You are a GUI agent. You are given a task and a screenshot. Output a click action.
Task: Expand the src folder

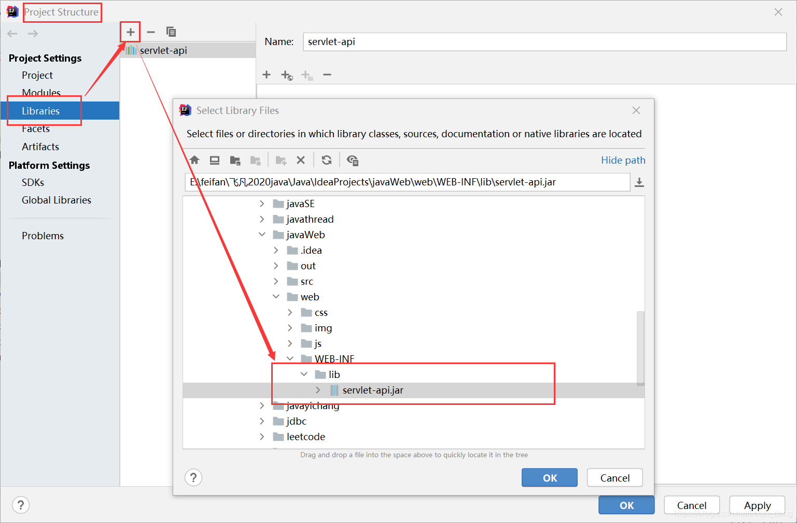tap(276, 281)
